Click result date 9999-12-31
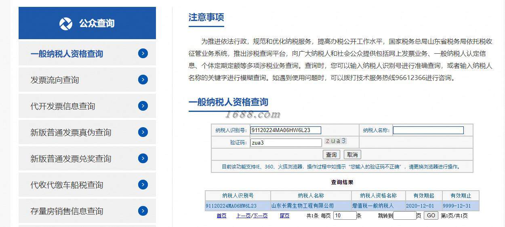Viewport: 505px width, 227px height. 461,206
